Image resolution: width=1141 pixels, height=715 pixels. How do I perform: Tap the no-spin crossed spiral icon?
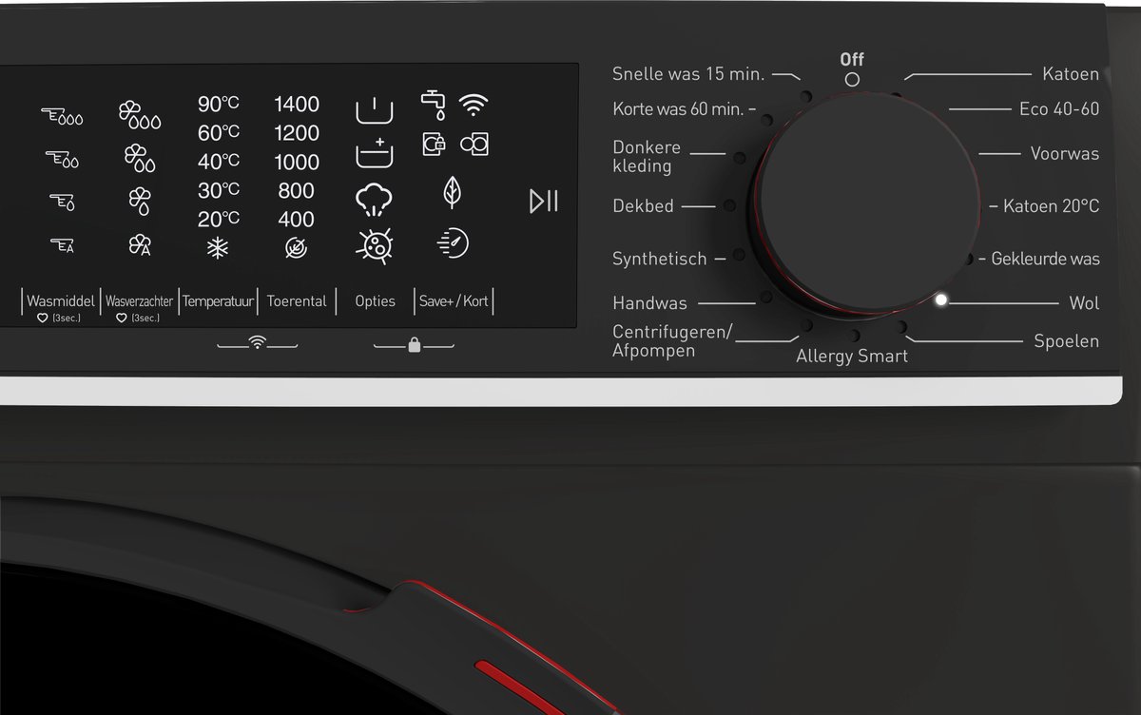(296, 248)
